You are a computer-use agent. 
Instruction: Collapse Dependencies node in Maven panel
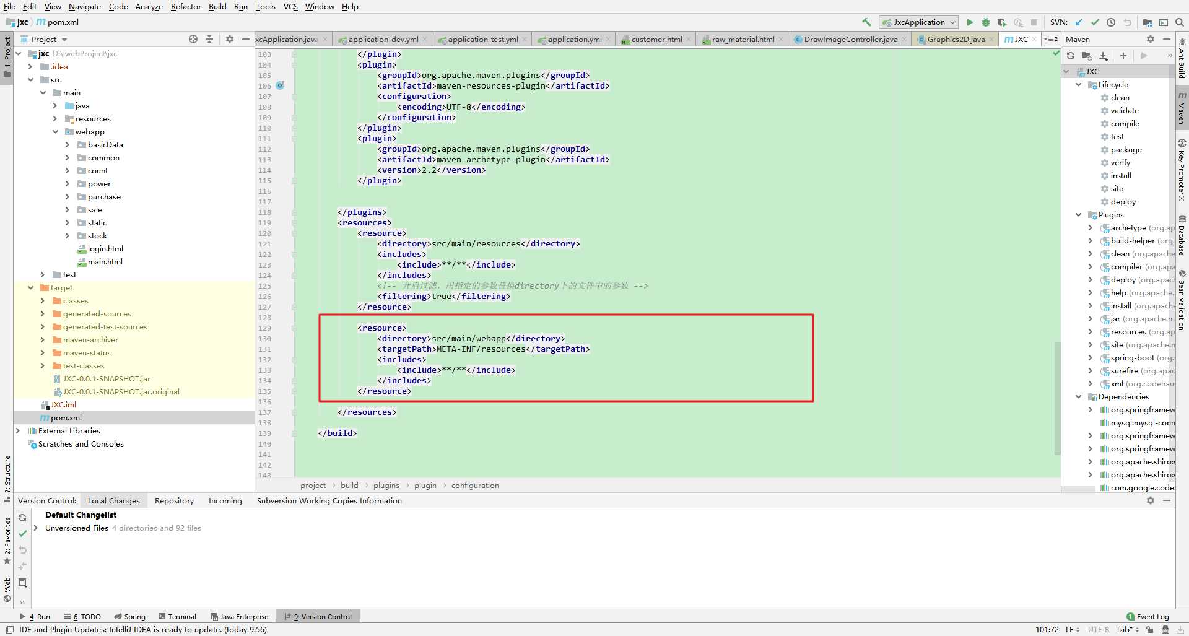[1078, 396]
